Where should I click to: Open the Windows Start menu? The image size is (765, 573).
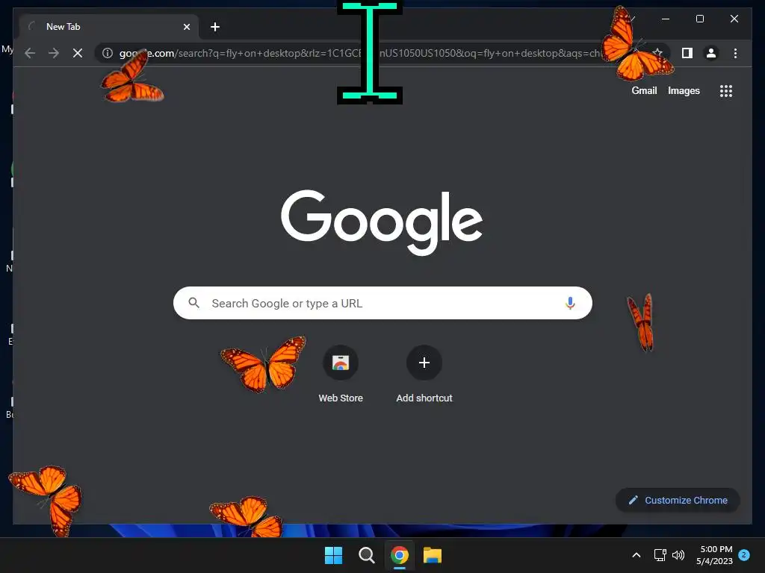[x=334, y=555]
